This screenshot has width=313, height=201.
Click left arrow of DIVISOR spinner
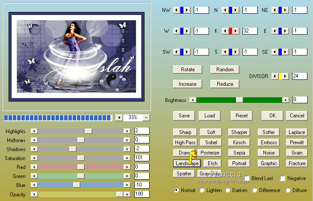coord(275,76)
